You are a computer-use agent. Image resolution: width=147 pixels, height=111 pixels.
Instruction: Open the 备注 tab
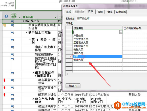pos(110,12)
